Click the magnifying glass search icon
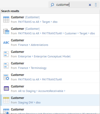The height and width of the screenshot is (114, 100). tap(52, 5)
